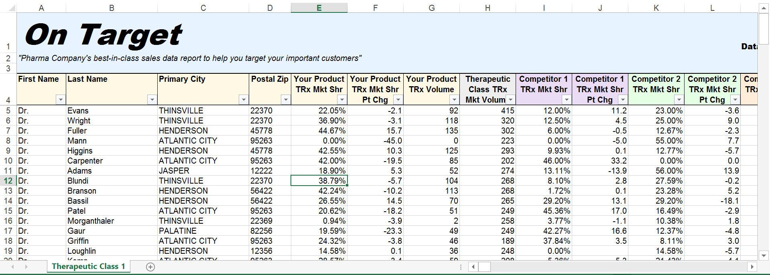Viewport: 770px width, 275px height.
Task: Click the 46.00% Competitor 1 share cell
Action: [544, 161]
